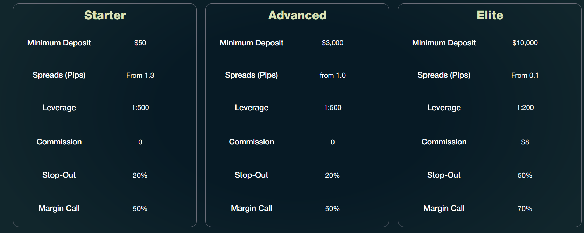Image resolution: width=584 pixels, height=233 pixels.
Task: Click the "From 0.1" spreads value
Action: [525, 75]
